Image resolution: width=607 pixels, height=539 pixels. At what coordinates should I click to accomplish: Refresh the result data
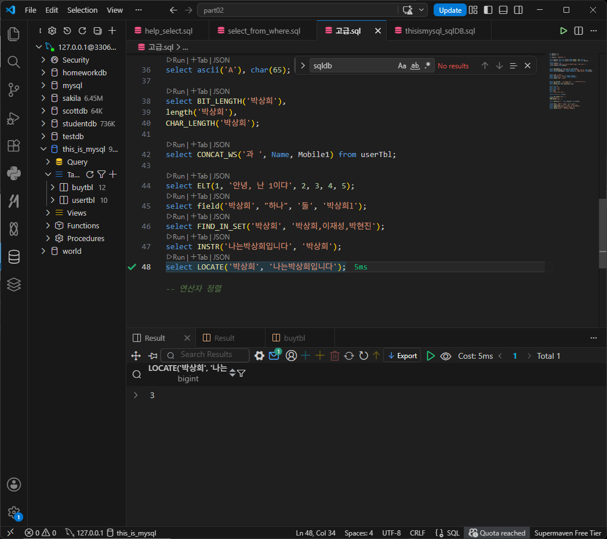pyautogui.click(x=364, y=356)
